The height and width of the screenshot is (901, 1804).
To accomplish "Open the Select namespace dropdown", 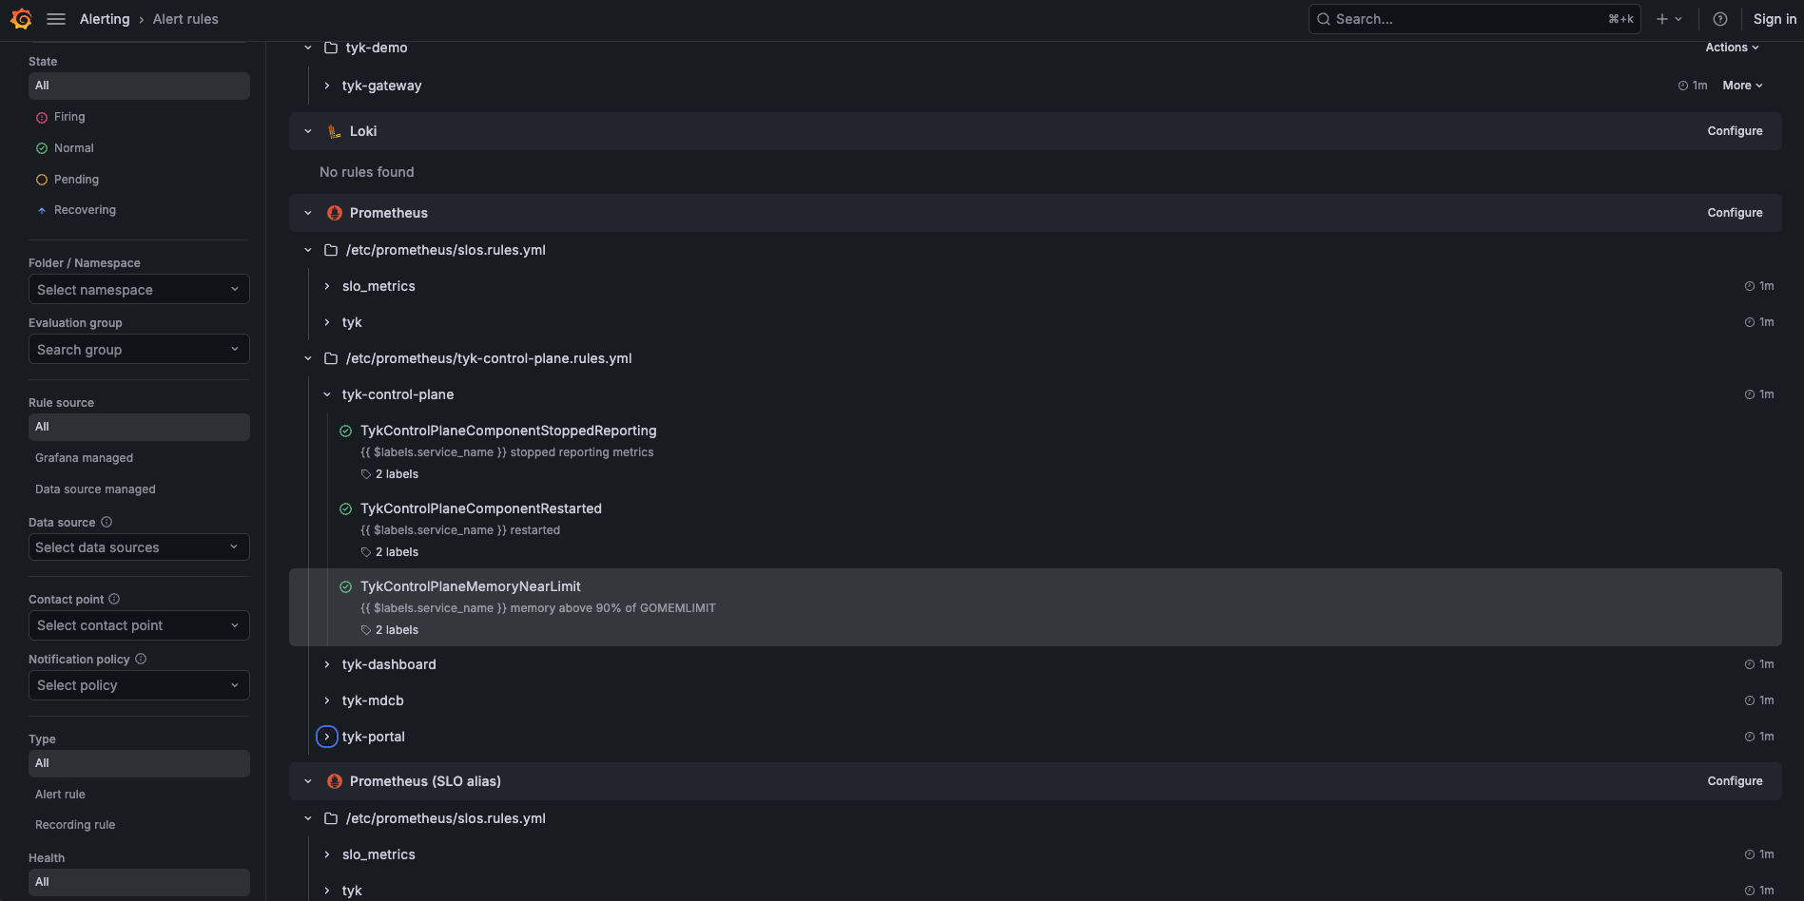I will pyautogui.click(x=139, y=290).
